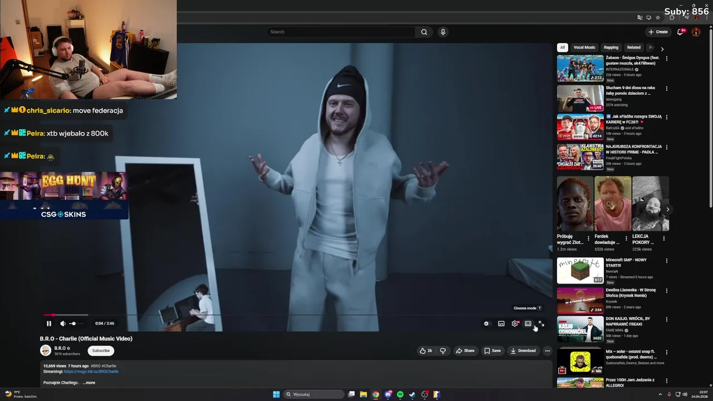Open the mugo.lnk.to/BROCharlie streaming link
Viewport: 713px width, 401px height.
click(91, 371)
